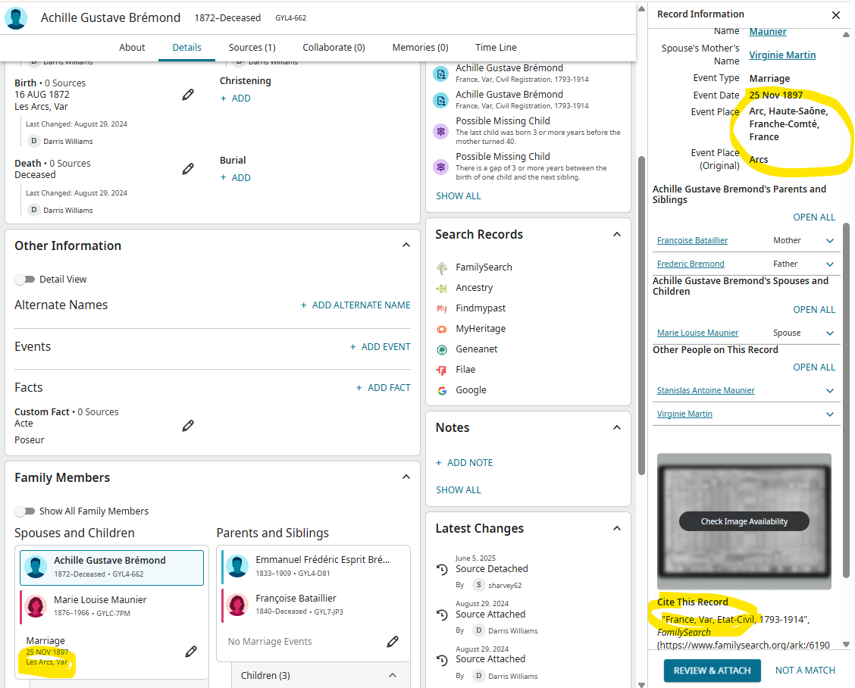
Task: Collapse the Latest Changes panel
Action: coord(617,528)
